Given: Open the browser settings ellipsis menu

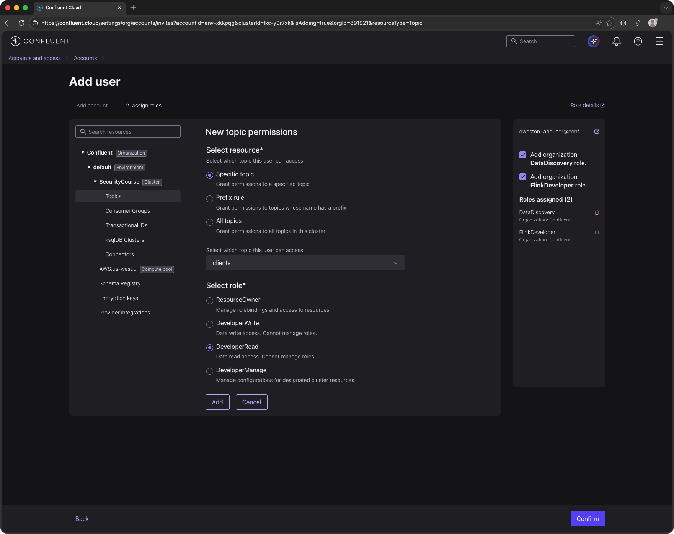Looking at the screenshot, I should pyautogui.click(x=666, y=23).
